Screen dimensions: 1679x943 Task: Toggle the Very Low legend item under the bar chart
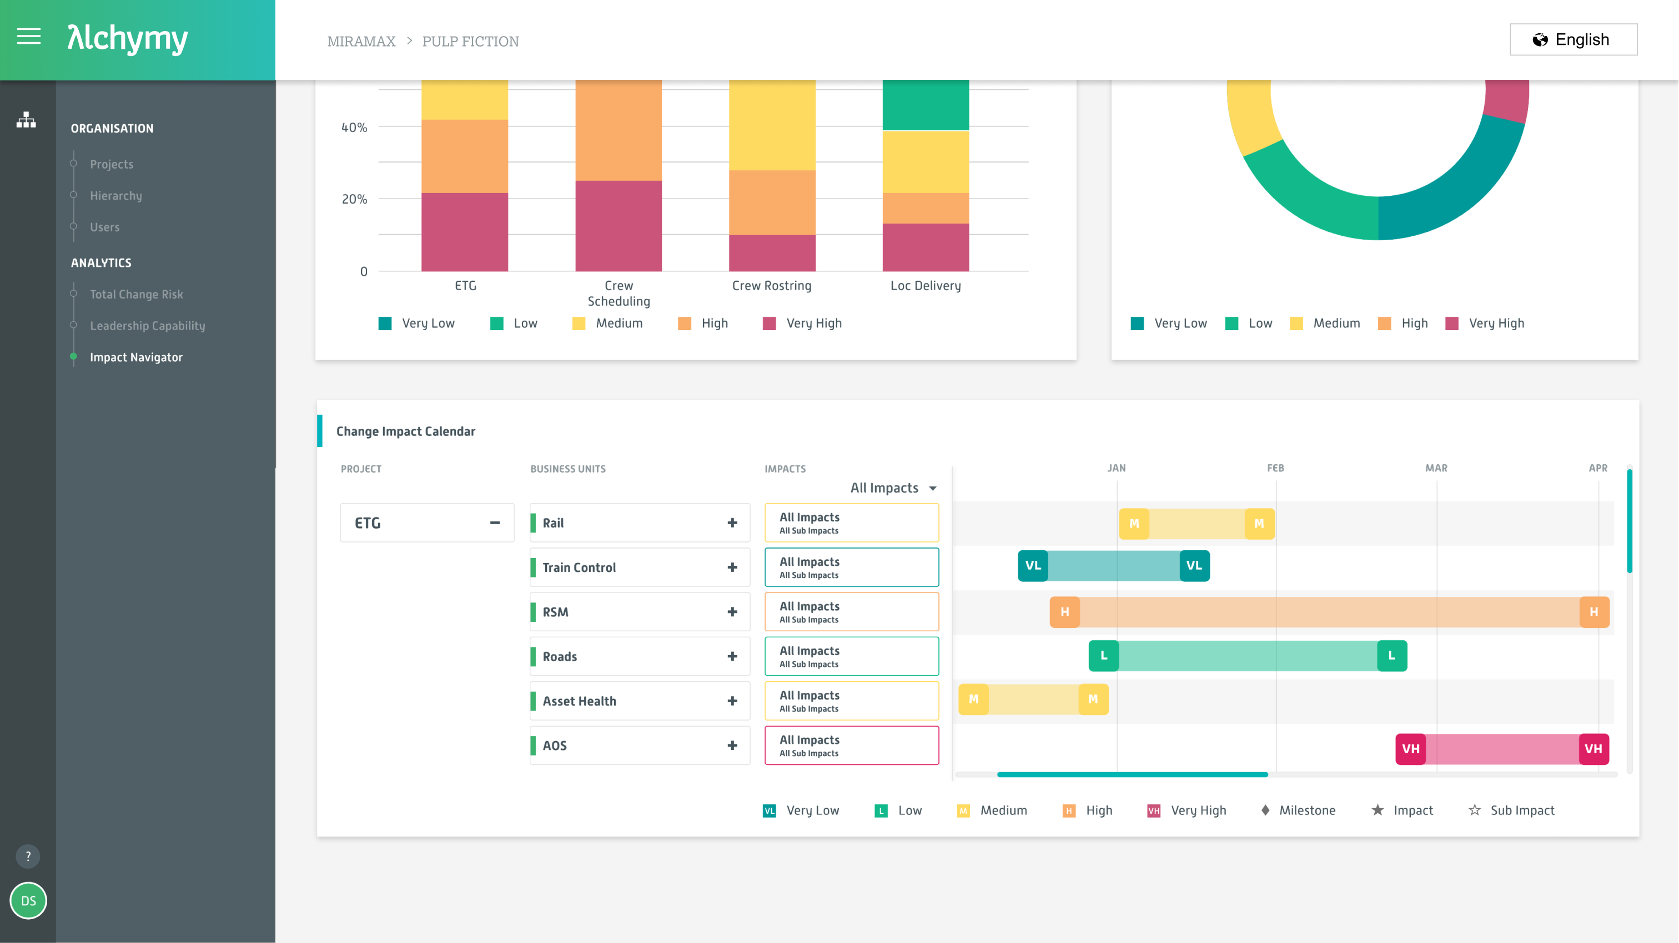coord(417,322)
